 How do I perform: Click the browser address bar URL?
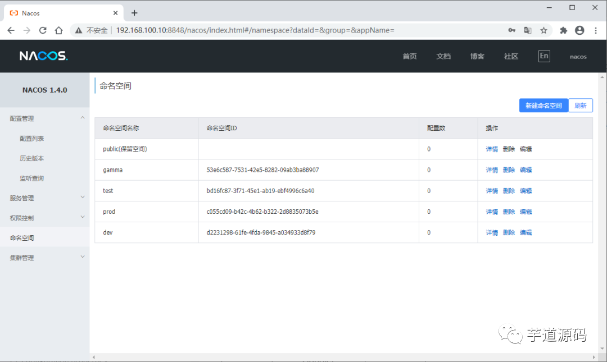pos(255,30)
